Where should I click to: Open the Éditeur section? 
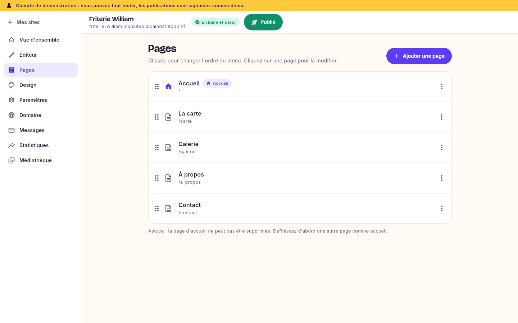tap(41, 55)
